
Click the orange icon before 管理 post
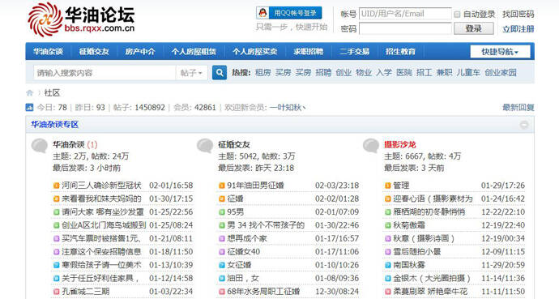click(x=388, y=186)
